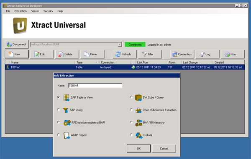Click the BW / BI Hierarchy blocks icon

point(139,123)
